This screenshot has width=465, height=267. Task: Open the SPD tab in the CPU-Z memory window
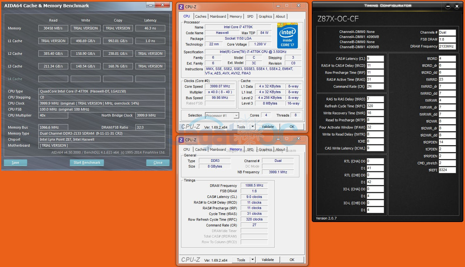(x=250, y=149)
